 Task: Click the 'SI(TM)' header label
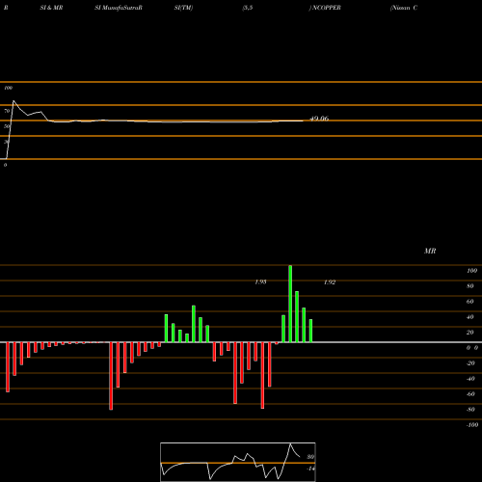click(x=183, y=8)
